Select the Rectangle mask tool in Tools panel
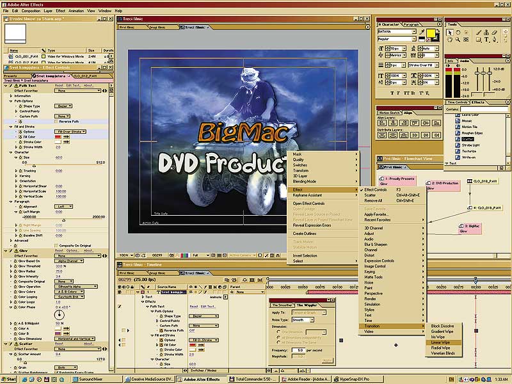The image size is (512, 384). point(479,40)
